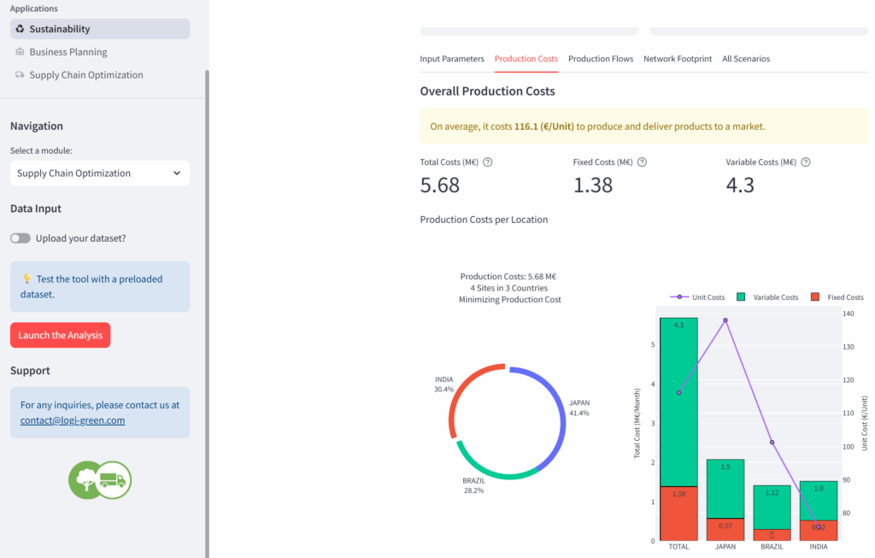Click the red Fixed Costs legend swatch
Screen dimensions: 875x558
pyautogui.click(x=815, y=297)
